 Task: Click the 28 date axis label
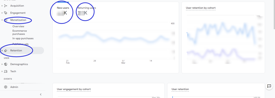pyautogui.click(x=95, y=61)
